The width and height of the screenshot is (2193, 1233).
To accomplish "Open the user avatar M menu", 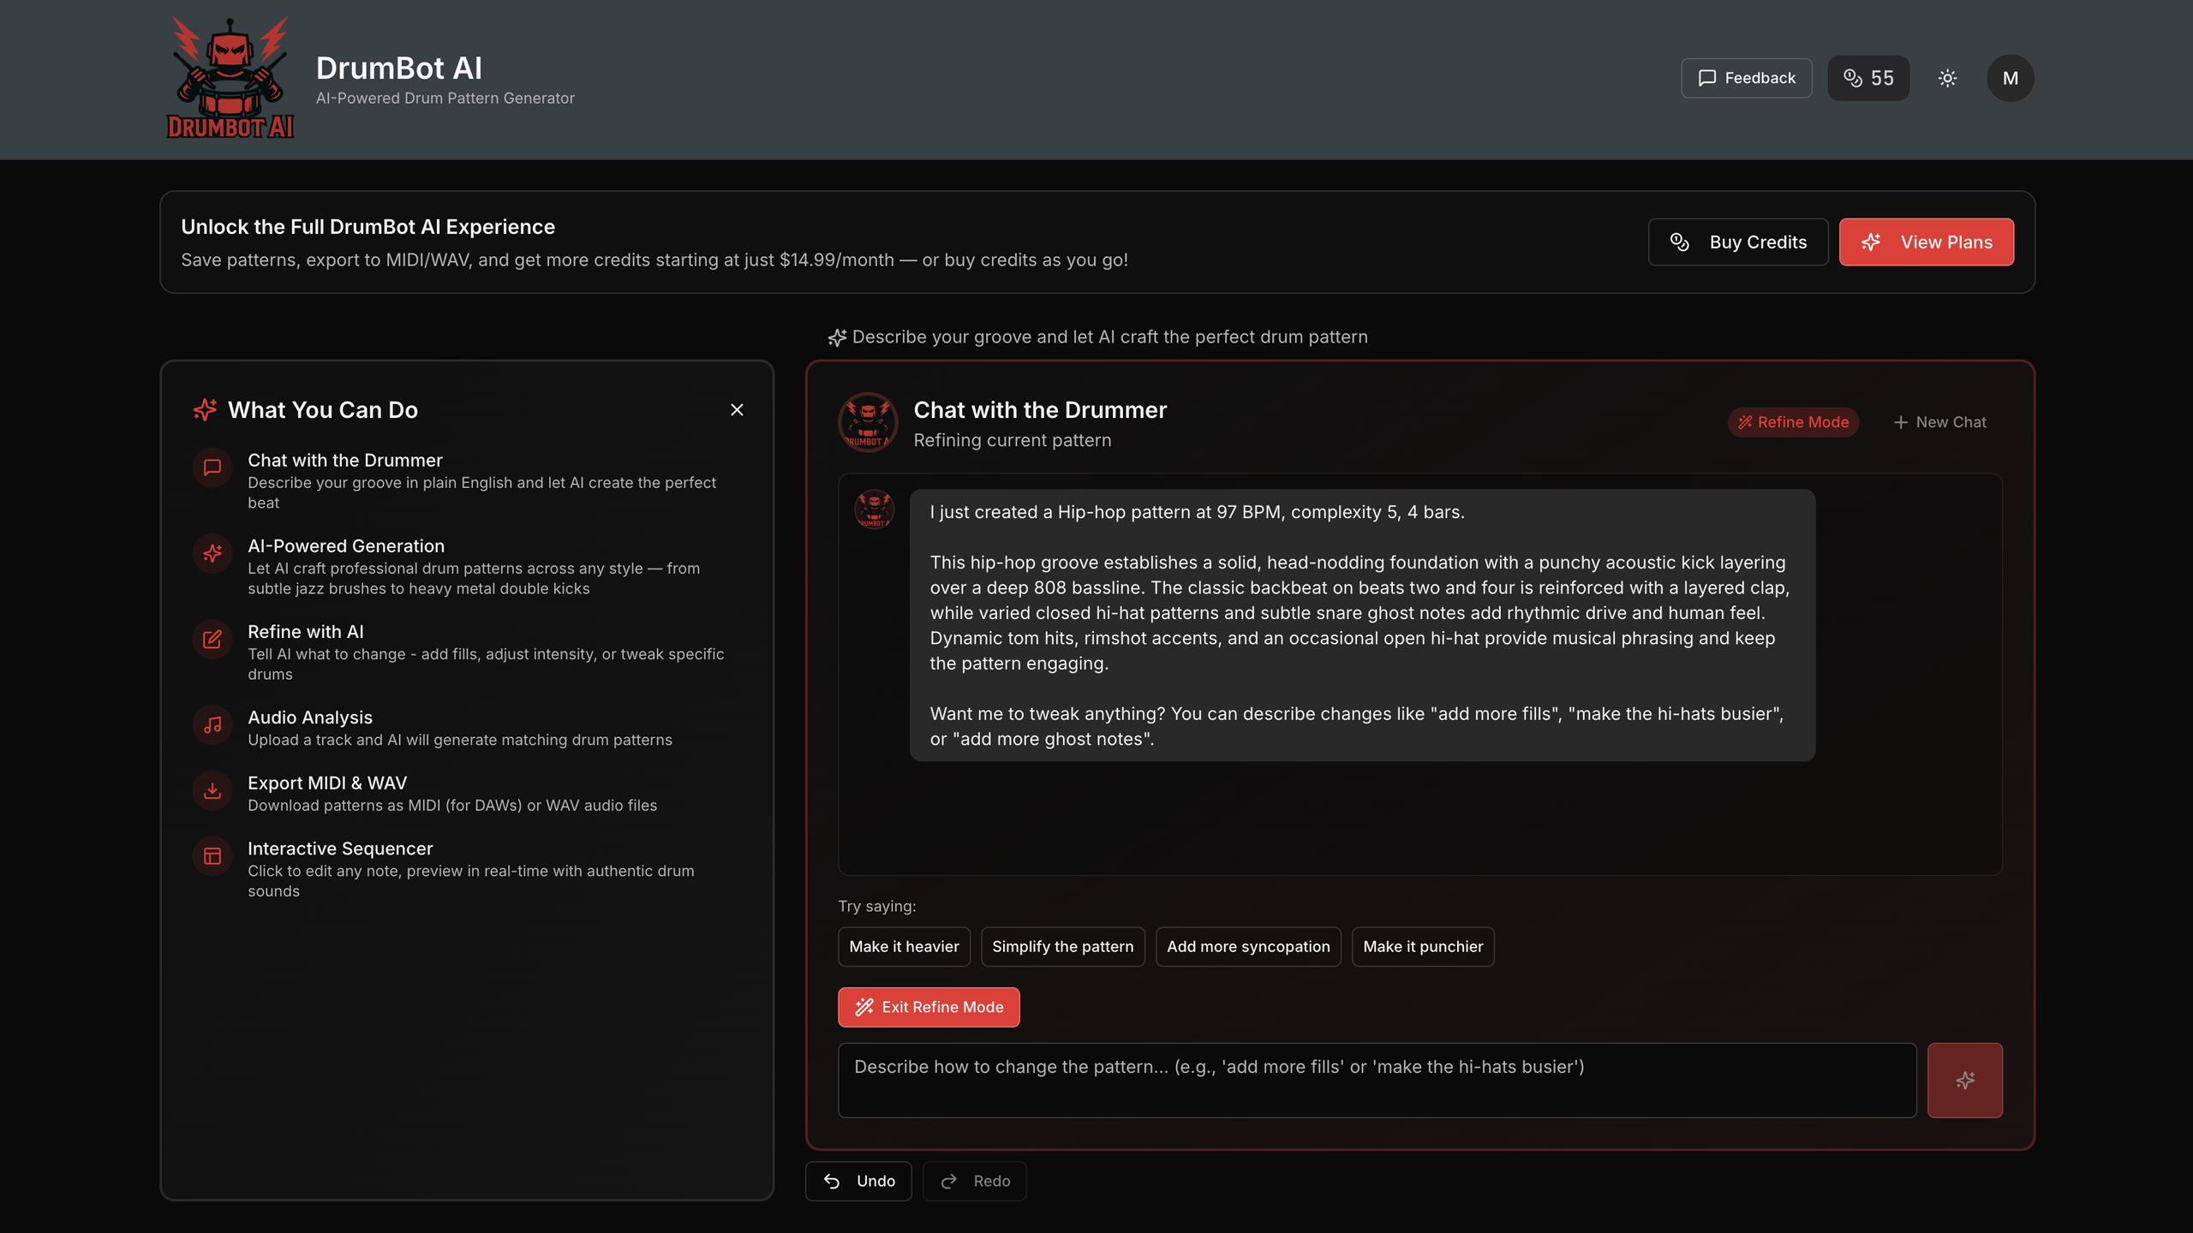I will pyautogui.click(x=2010, y=78).
